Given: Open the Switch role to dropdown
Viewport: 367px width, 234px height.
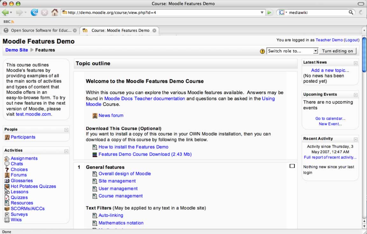Looking at the screenshot, I should (292, 51).
